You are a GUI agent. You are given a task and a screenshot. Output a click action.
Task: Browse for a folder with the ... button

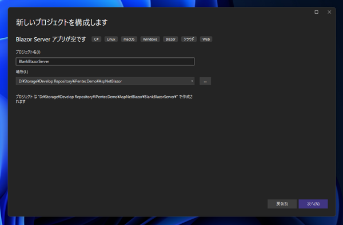point(205,81)
